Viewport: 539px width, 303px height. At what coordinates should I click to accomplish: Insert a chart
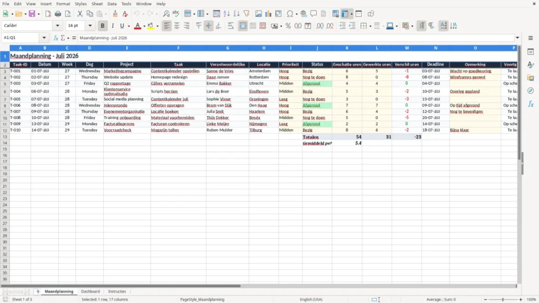[268, 14]
